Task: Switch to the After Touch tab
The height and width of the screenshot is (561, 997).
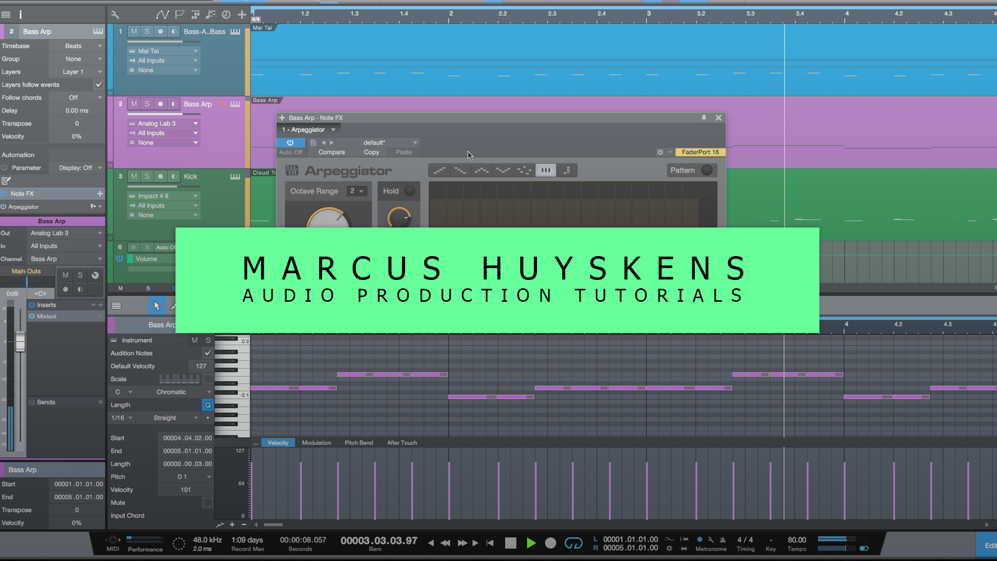Action: point(402,443)
